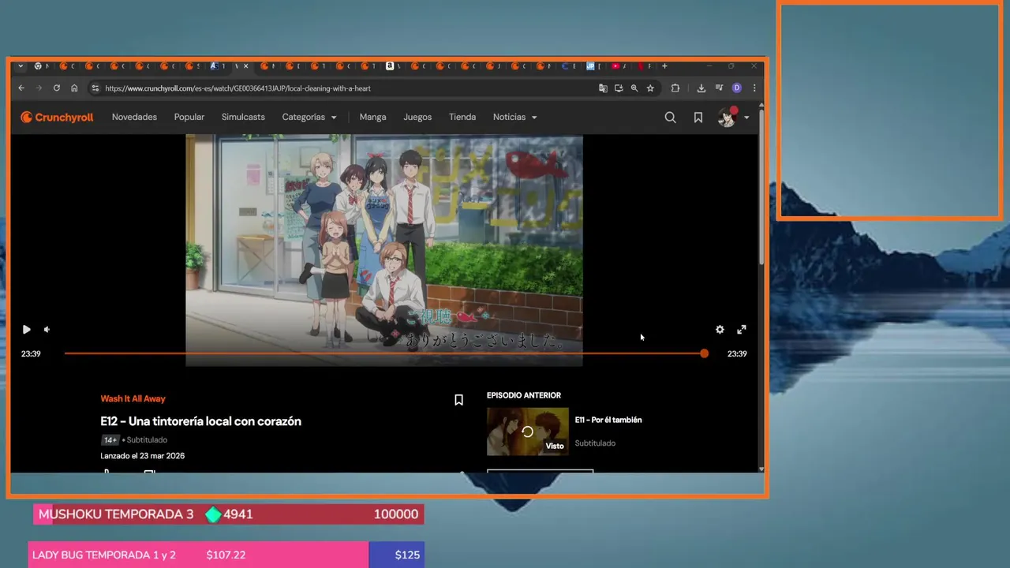Click the Crunchyroll logo
1010x568 pixels.
[57, 117]
